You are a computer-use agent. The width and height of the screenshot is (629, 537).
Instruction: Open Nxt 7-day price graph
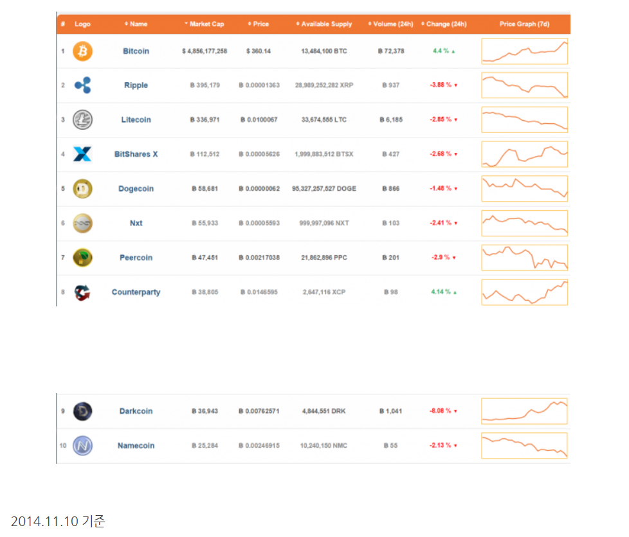click(524, 224)
